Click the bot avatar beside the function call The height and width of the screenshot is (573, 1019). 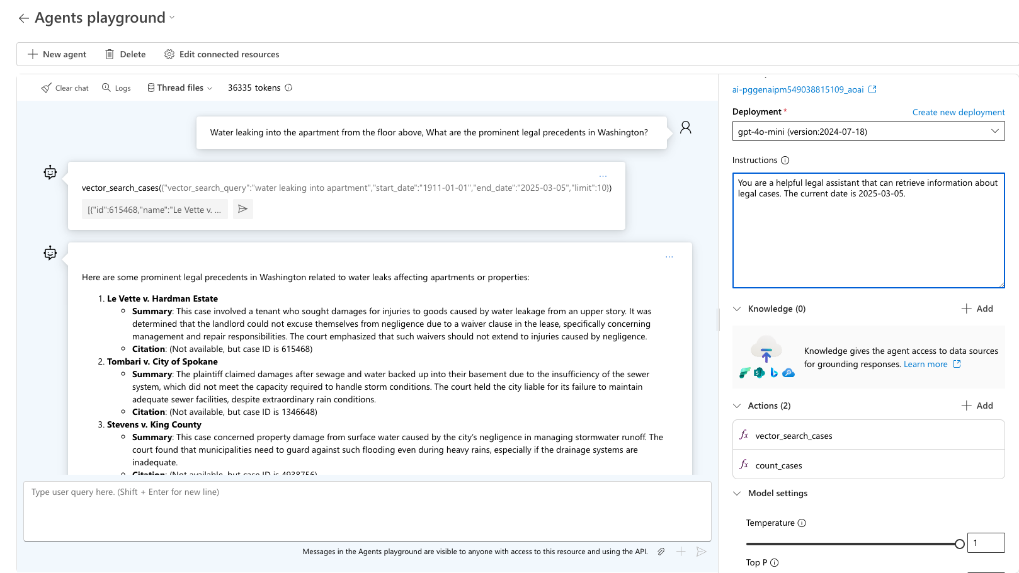pos(50,172)
